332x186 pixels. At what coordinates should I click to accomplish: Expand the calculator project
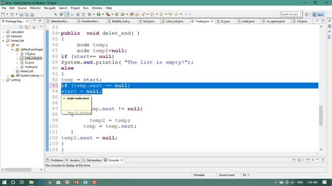3,32
